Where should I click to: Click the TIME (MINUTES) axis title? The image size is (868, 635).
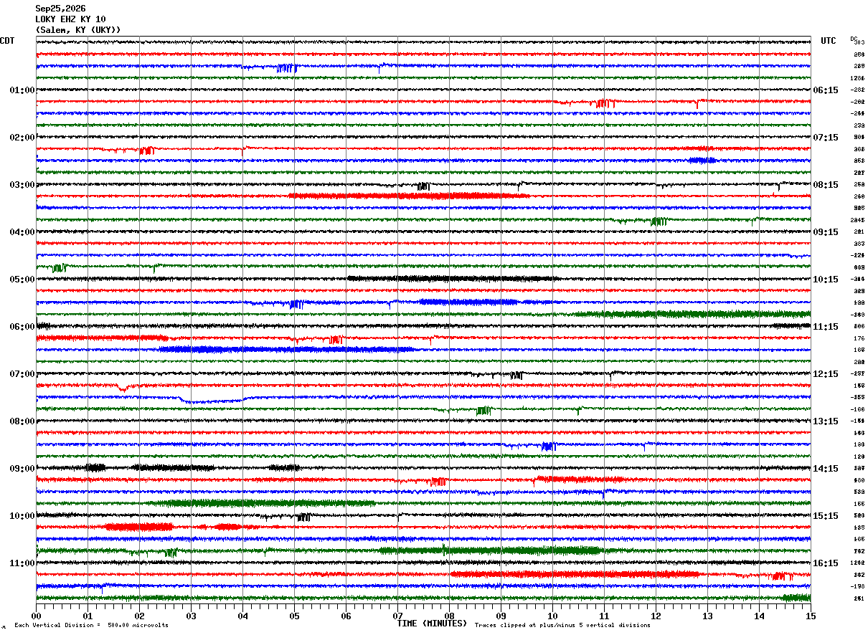click(432, 624)
